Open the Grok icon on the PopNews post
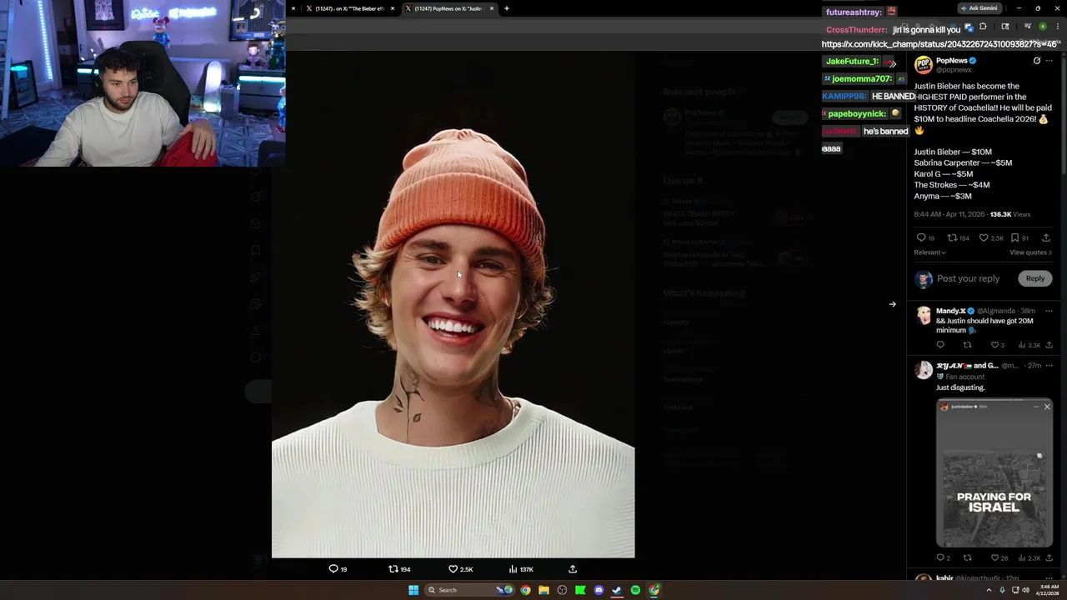Image resolution: width=1067 pixels, height=600 pixels. click(1036, 61)
